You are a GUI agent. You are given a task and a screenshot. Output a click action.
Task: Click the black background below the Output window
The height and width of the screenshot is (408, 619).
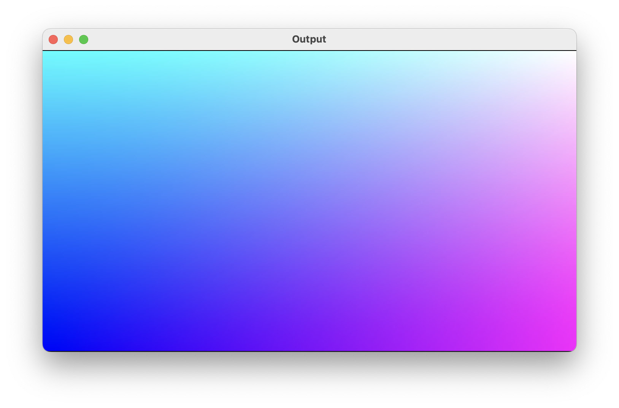[x=309, y=380]
